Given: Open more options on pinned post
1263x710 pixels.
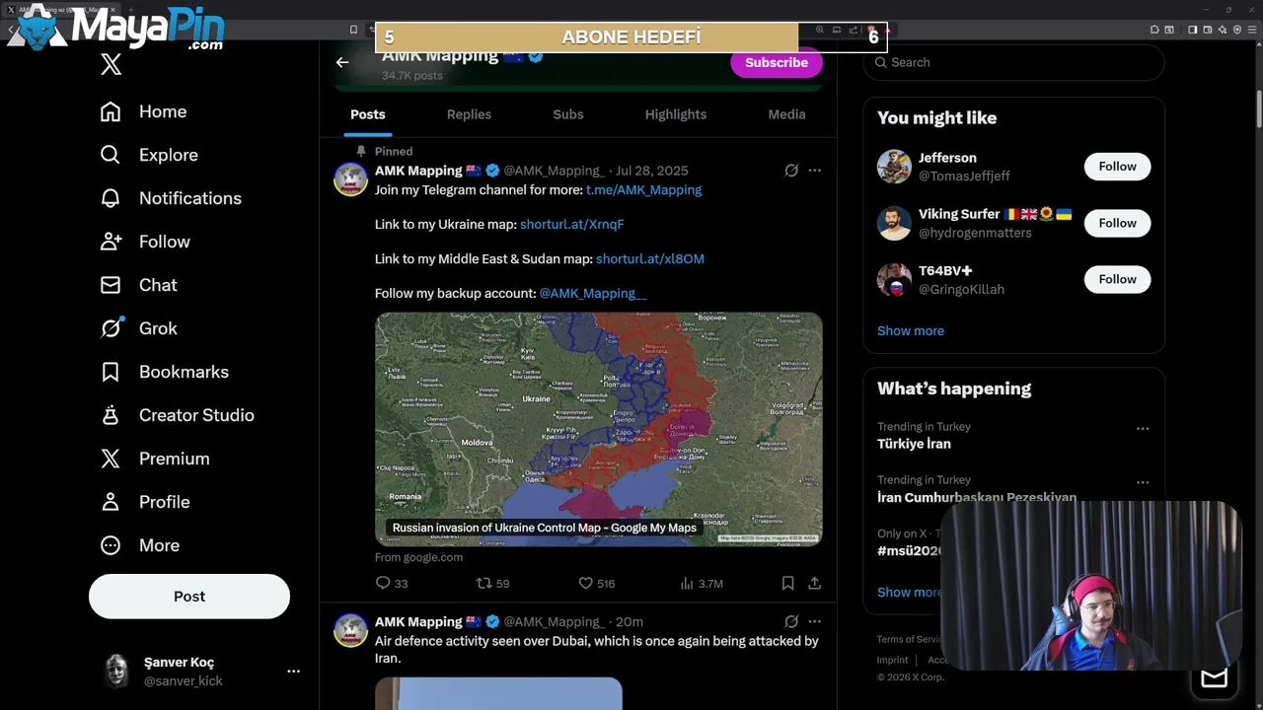Looking at the screenshot, I should pyautogui.click(x=814, y=171).
